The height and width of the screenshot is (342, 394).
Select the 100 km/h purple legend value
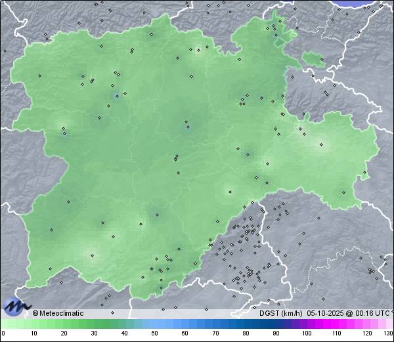[306, 333]
